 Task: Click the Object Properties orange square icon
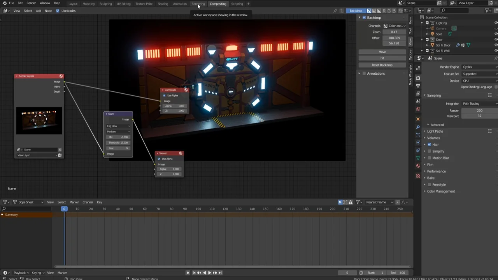418,119
